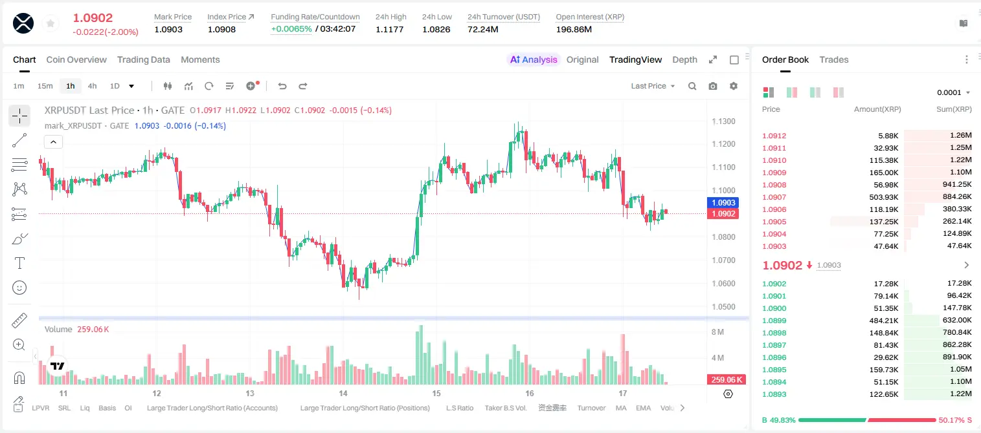The height and width of the screenshot is (433, 981).
Task: Take a chart snapshot with camera icon
Action: (x=713, y=86)
